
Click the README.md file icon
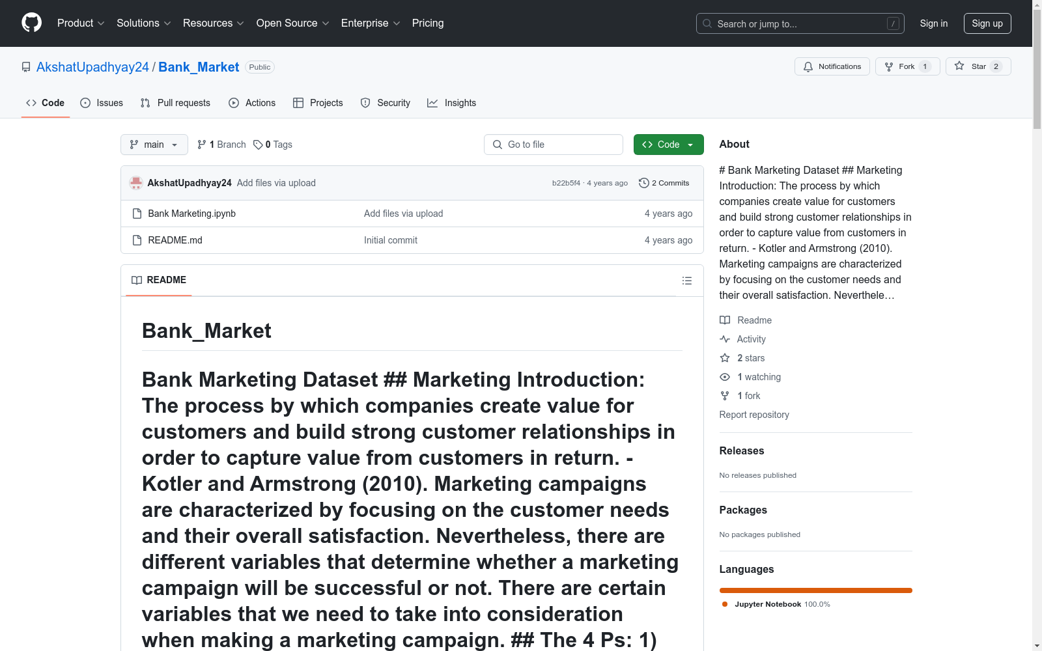pos(137,240)
